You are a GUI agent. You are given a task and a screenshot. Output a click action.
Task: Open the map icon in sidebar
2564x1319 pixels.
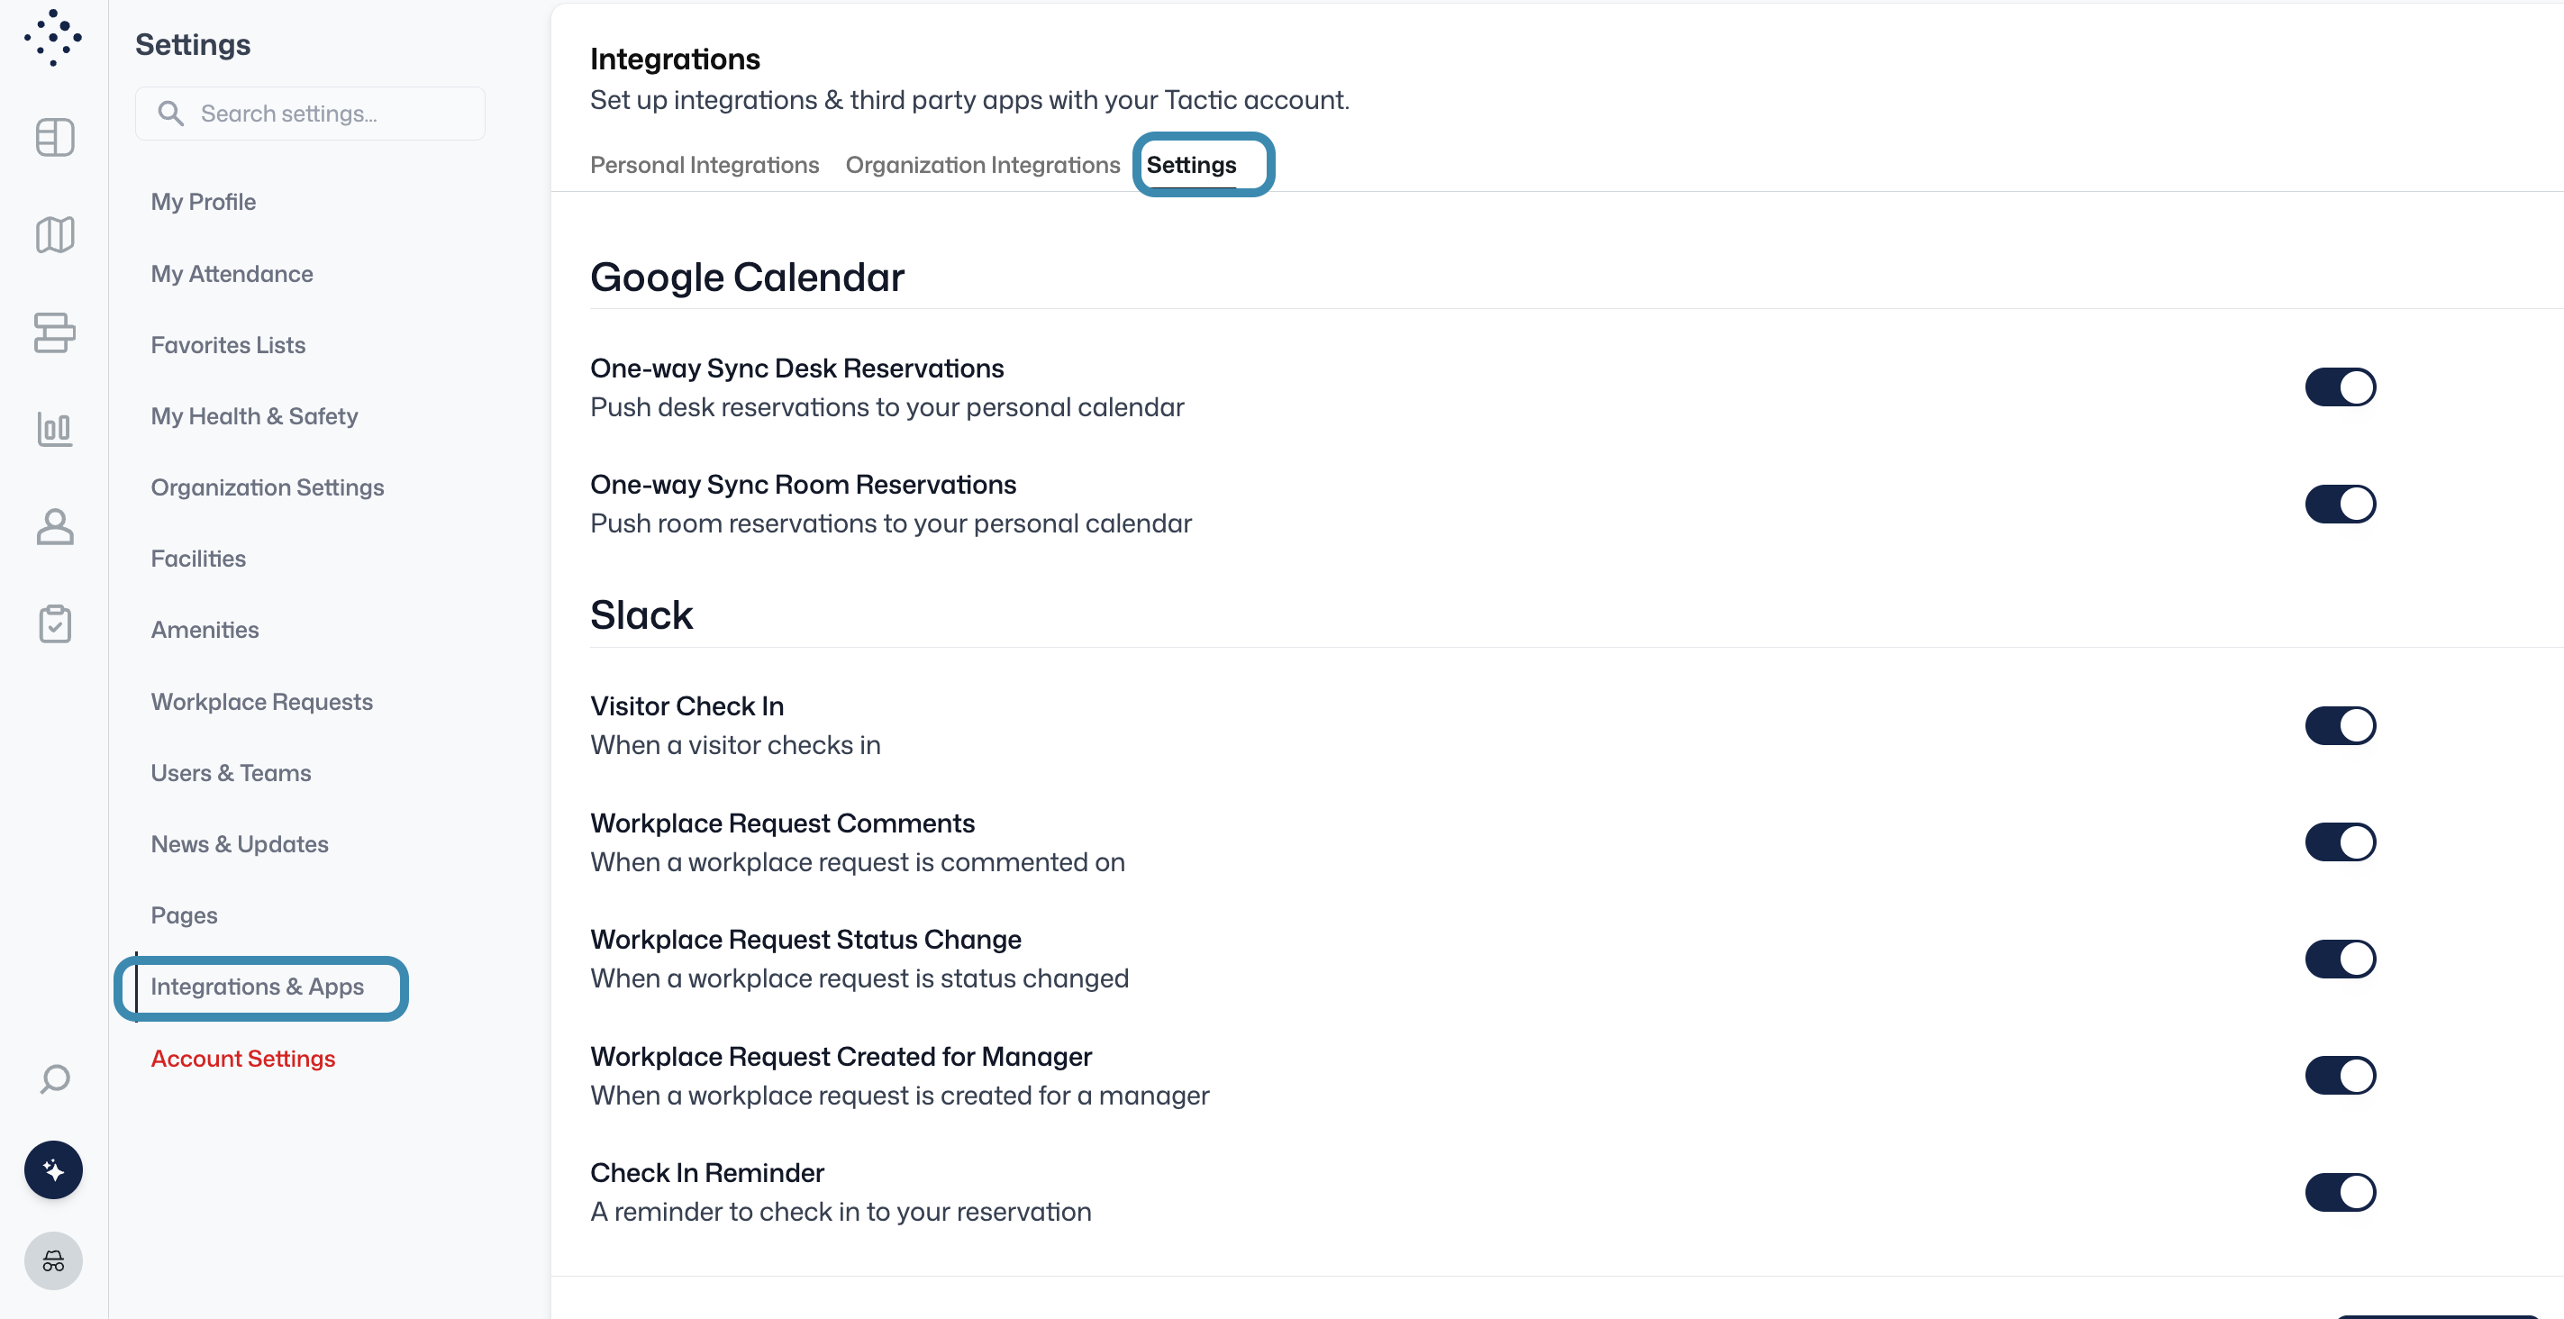point(55,235)
